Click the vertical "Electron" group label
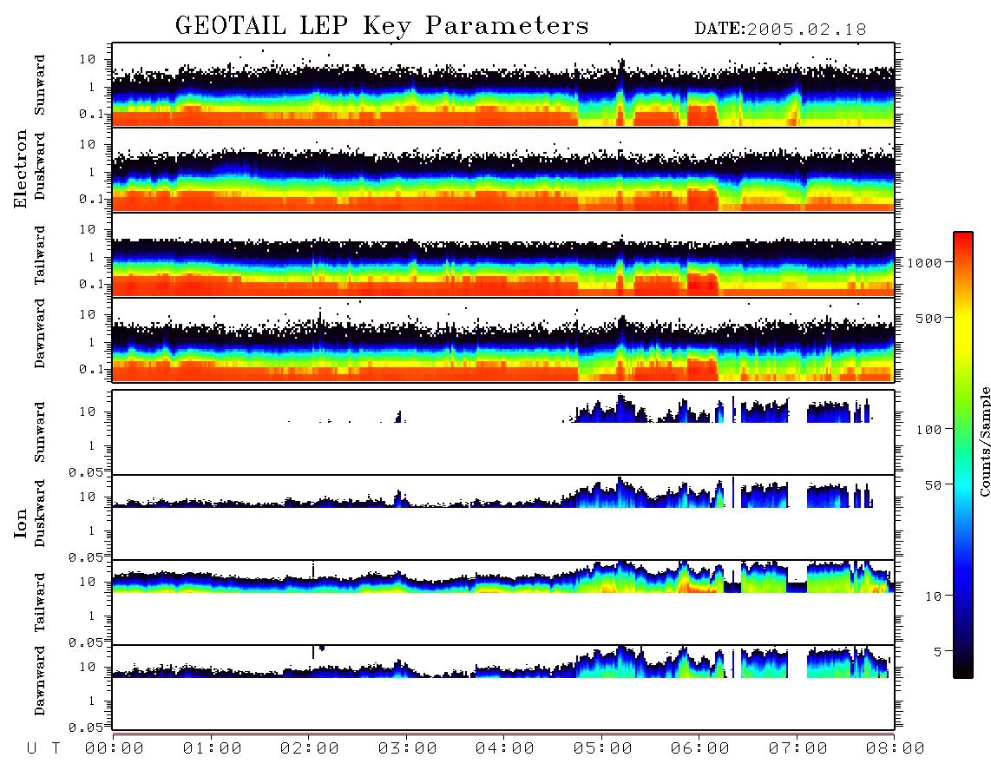This screenshot has width=991, height=764. tap(20, 168)
